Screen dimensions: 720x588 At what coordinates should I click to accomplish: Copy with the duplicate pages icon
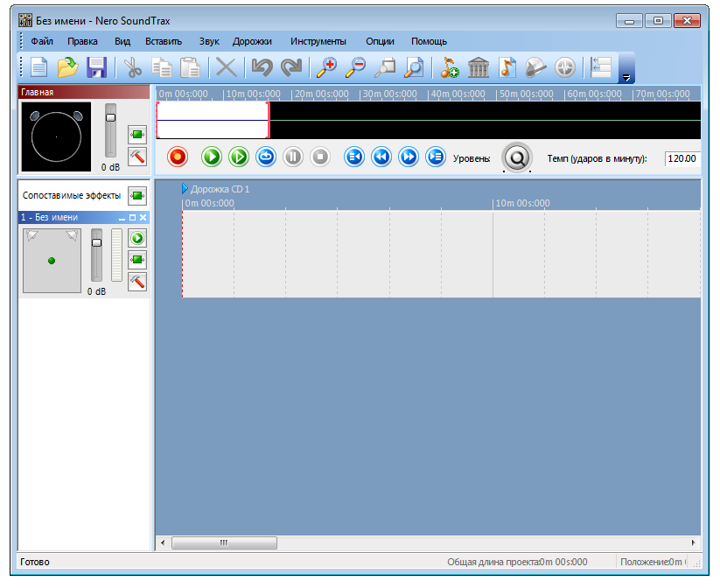pyautogui.click(x=162, y=67)
